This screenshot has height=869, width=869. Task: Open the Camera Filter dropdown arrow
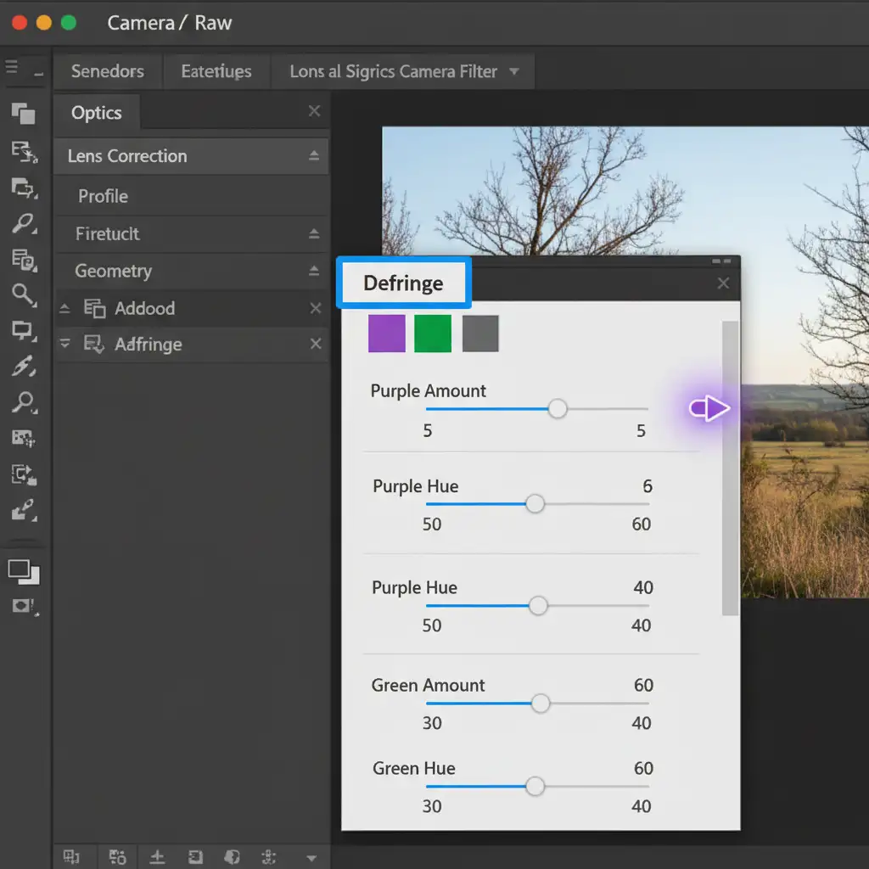513,72
